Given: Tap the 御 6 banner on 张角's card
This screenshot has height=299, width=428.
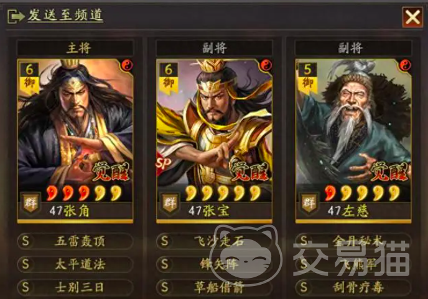Looking at the screenshot, I should click(x=29, y=78).
